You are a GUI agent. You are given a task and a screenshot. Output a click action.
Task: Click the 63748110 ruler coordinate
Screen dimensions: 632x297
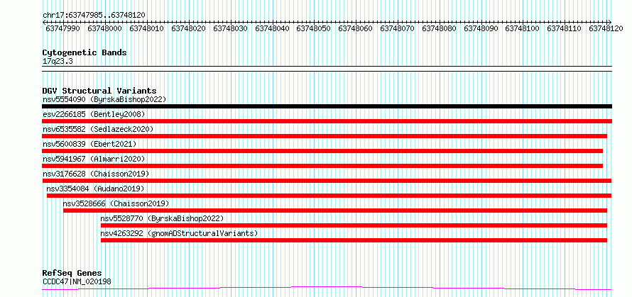564,28
